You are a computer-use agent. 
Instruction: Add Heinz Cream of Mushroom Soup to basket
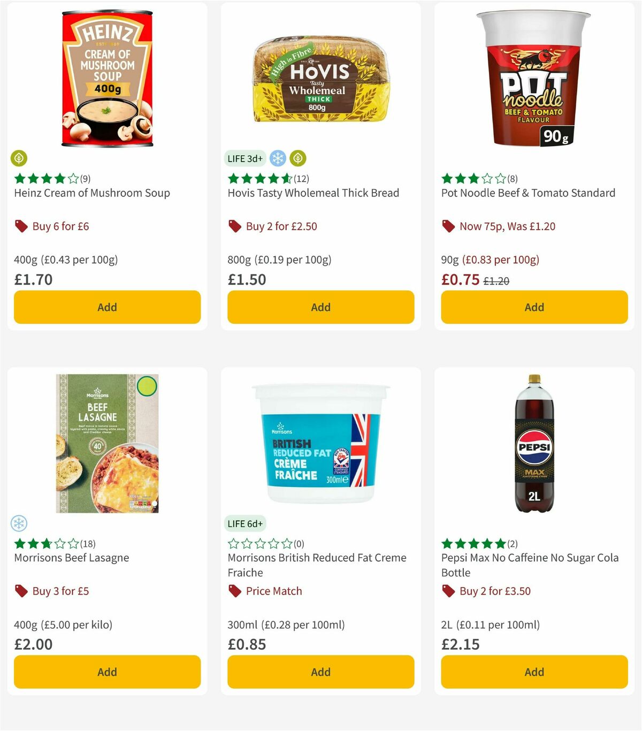tap(107, 307)
